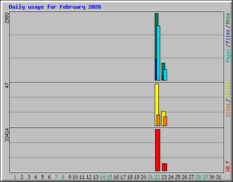Click the 'Hits' legend label
Image resolution: width=233 pixels, height=182 pixels.
[x=228, y=19]
